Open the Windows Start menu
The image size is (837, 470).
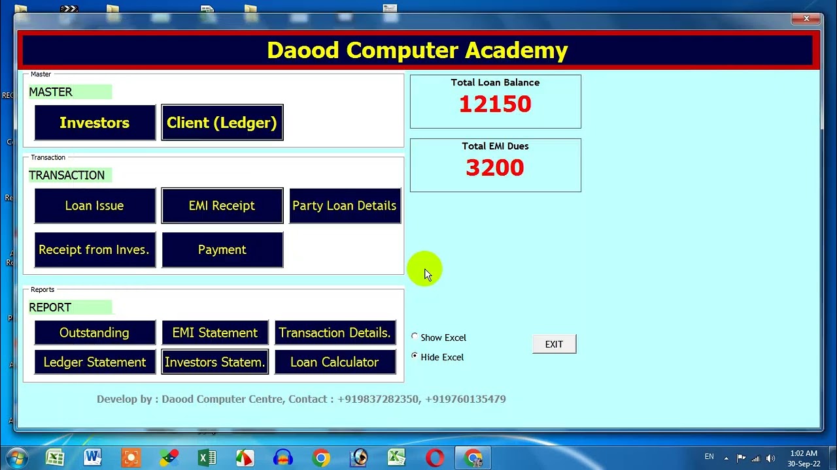coord(17,458)
